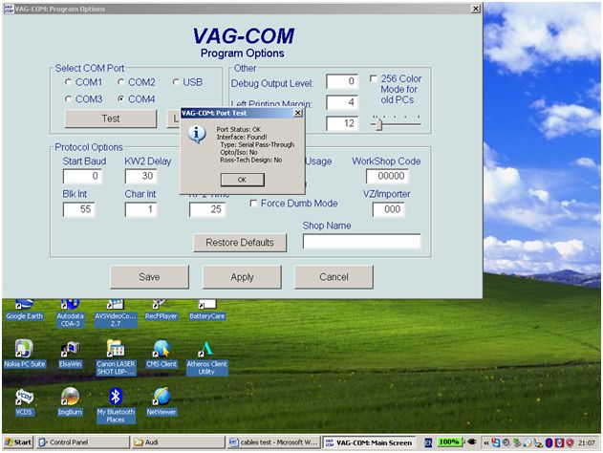
Task: Open the CMS Client desktop icon
Action: click(x=162, y=355)
